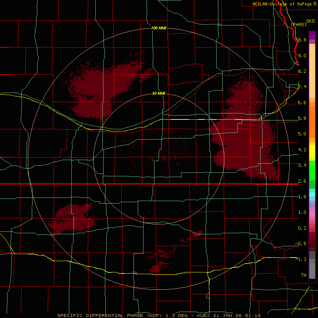
Task: Click the 50 NMI range ring label
Action: (x=159, y=93)
